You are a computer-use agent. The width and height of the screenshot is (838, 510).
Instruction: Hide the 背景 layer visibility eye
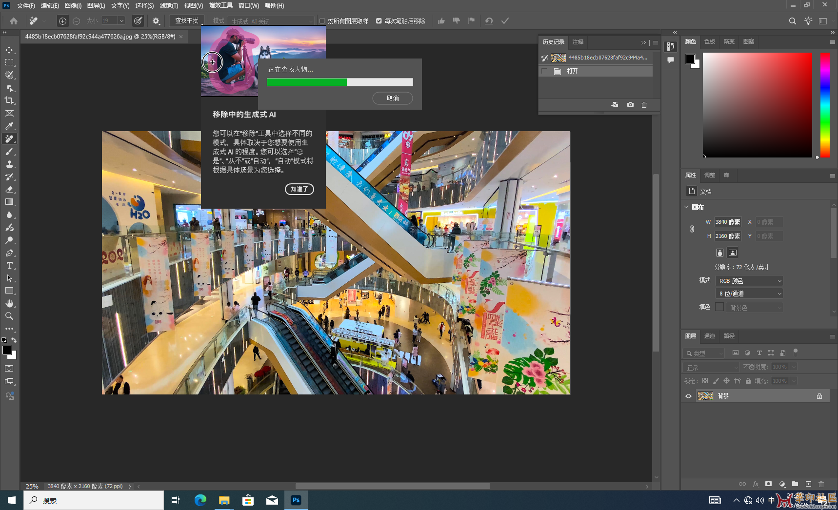click(x=688, y=396)
